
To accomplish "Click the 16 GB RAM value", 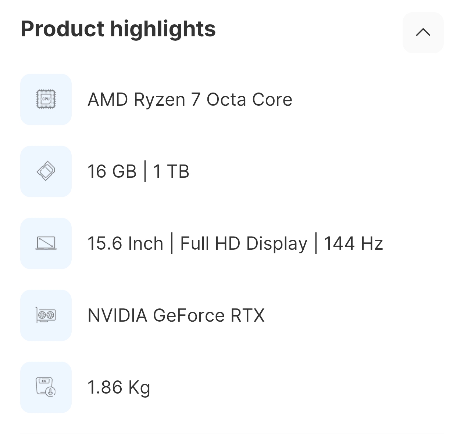I will click(112, 171).
